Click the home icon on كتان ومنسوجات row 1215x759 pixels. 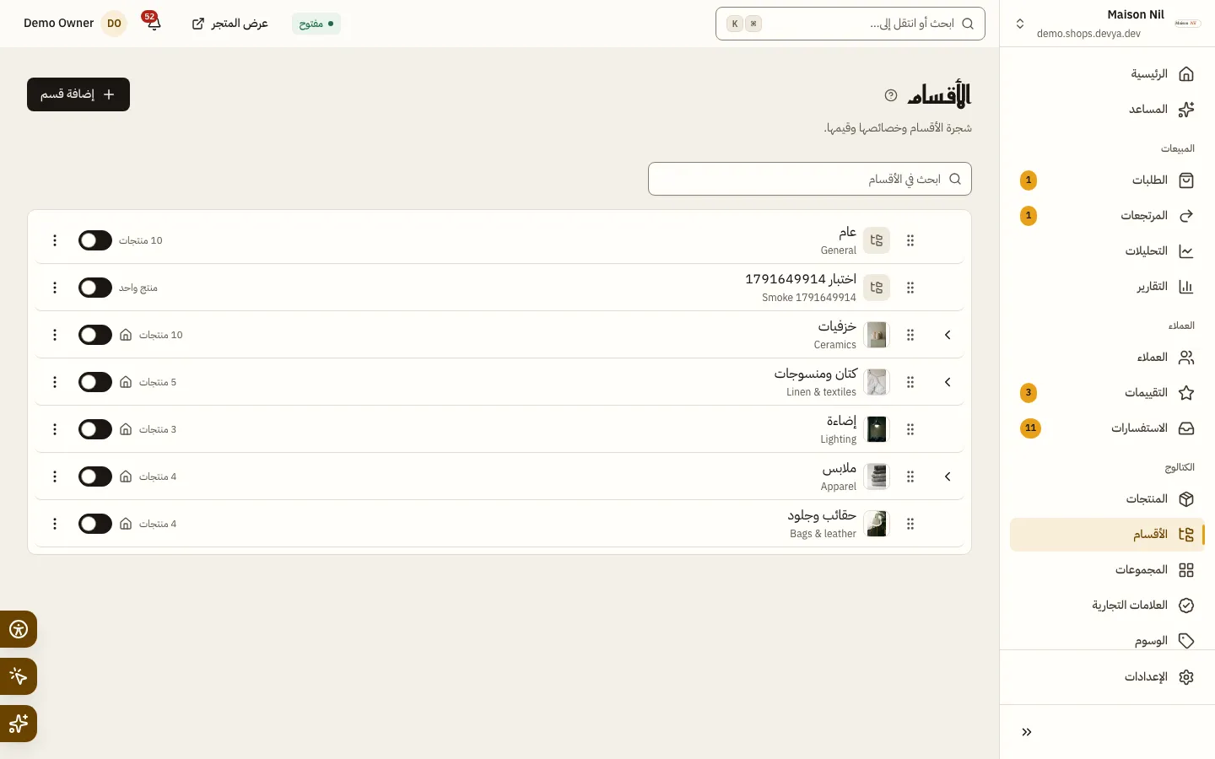126,382
